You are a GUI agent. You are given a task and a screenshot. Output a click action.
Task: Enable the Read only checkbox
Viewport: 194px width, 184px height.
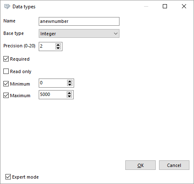[x=6, y=71]
